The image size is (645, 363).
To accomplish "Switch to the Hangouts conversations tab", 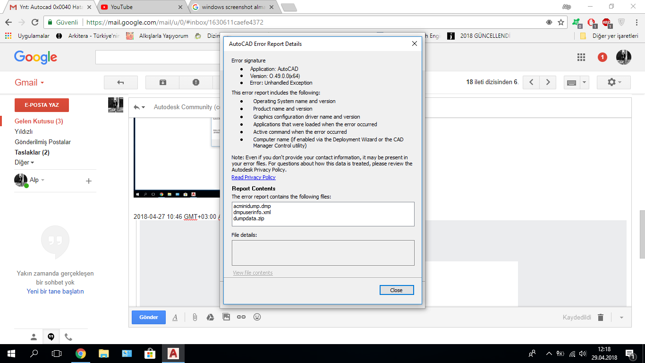I will tap(51, 337).
